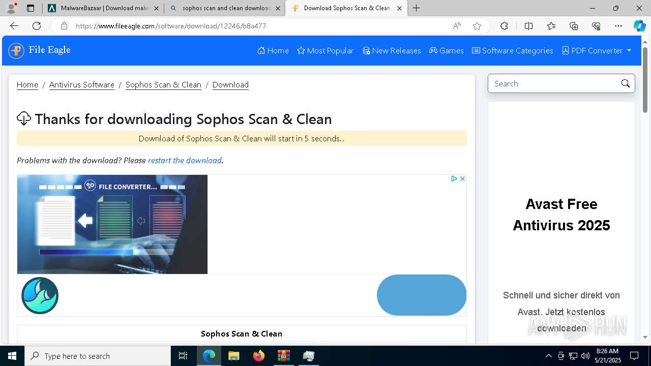The width and height of the screenshot is (651, 366).
Task: Open the volume tray icon
Action: pos(585,356)
